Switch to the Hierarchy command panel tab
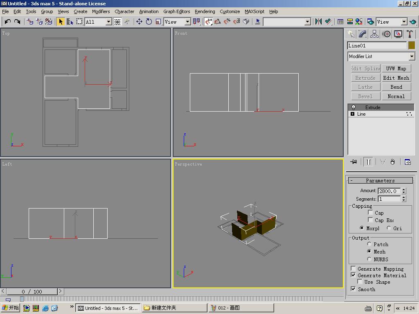The height and width of the screenshot is (314, 419). pos(374,34)
